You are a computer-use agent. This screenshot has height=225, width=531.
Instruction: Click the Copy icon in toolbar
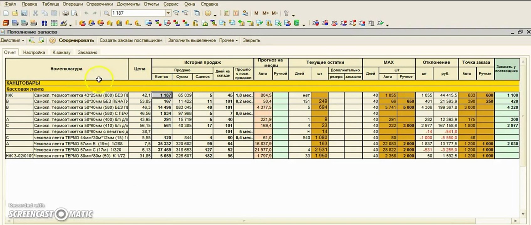45,13
